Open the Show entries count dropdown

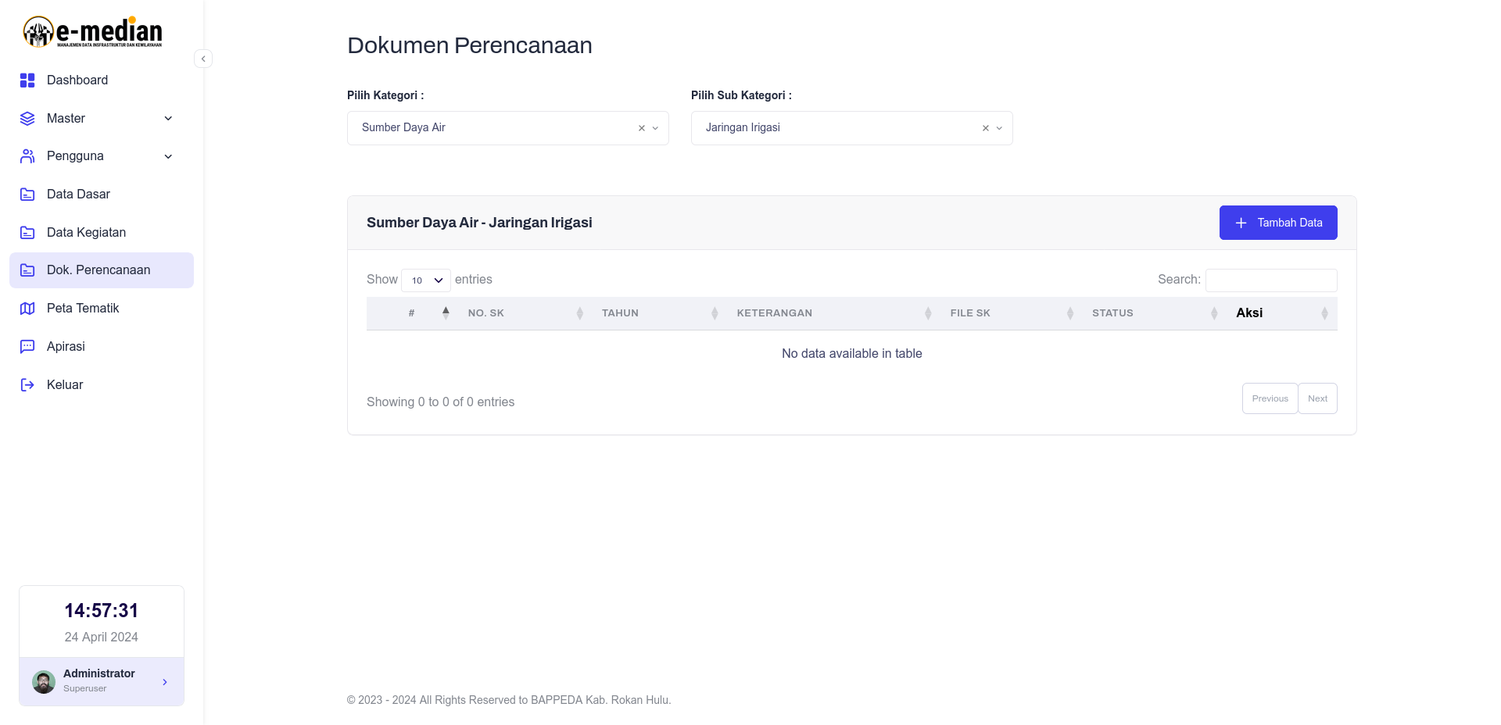[426, 280]
